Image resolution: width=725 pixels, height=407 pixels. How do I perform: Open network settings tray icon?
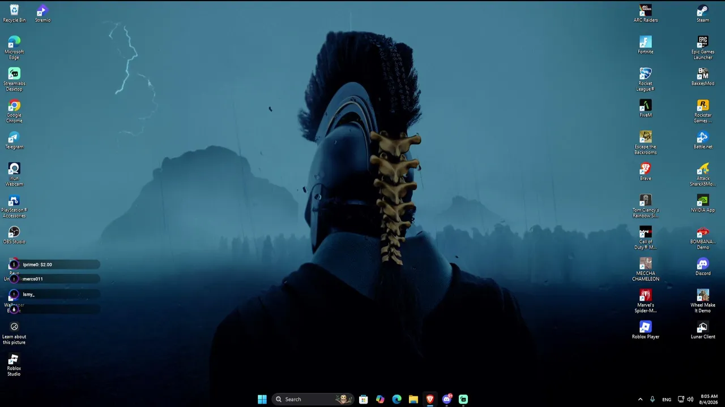point(681,399)
